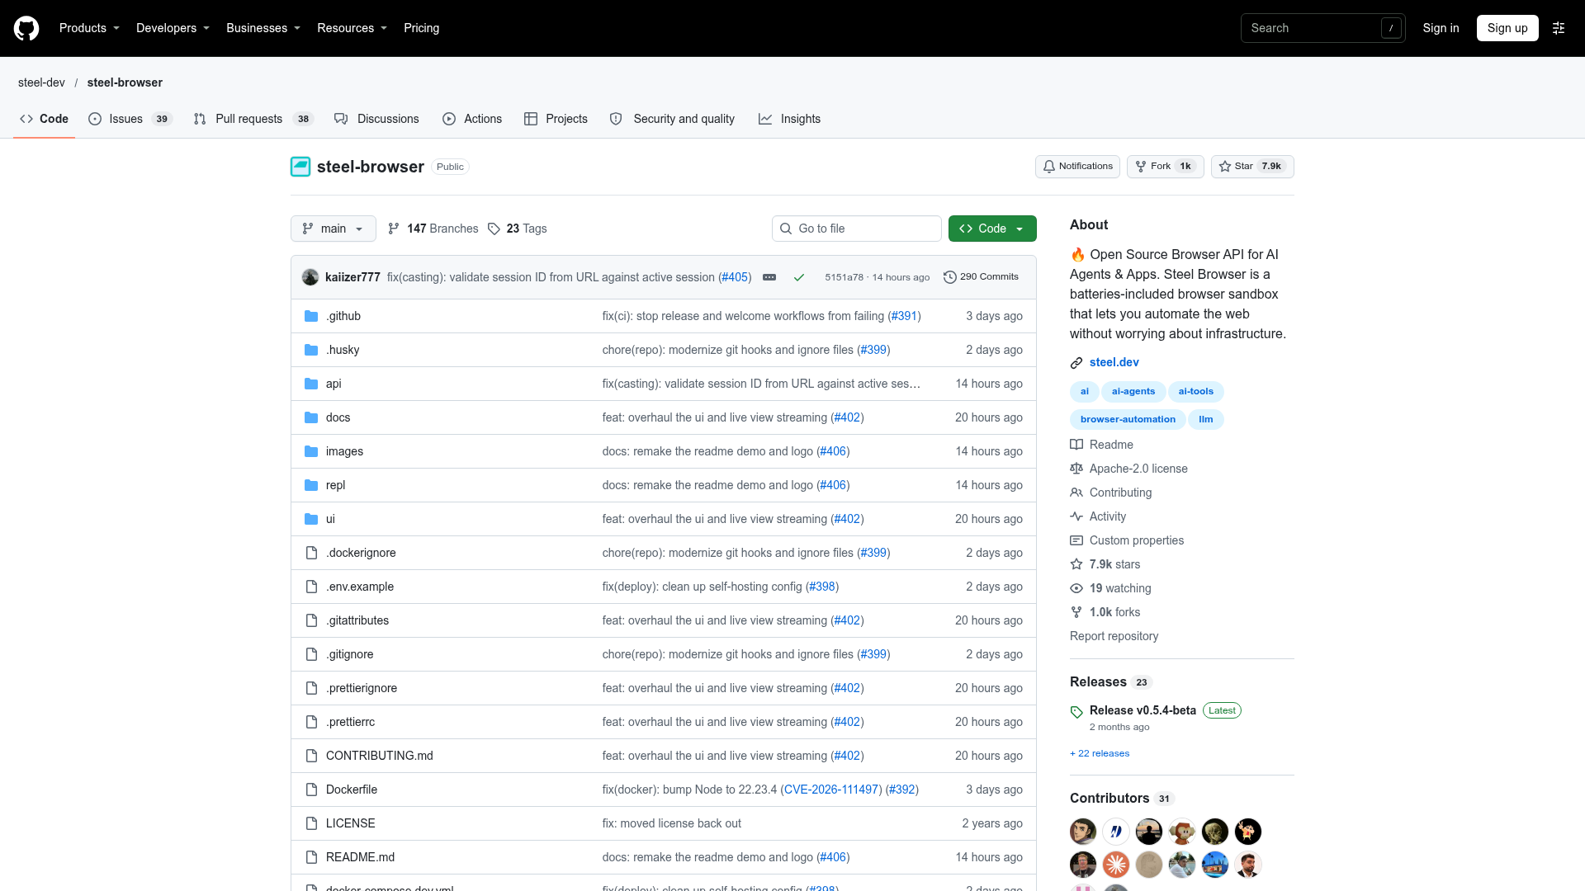
Task: Select the ai-agents topic tag
Action: [x=1133, y=391]
